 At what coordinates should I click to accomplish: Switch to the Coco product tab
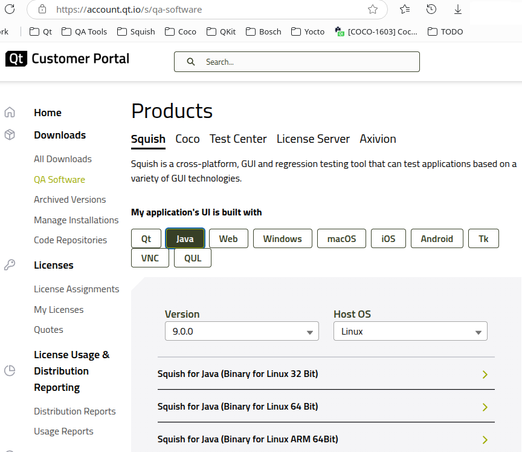click(187, 139)
